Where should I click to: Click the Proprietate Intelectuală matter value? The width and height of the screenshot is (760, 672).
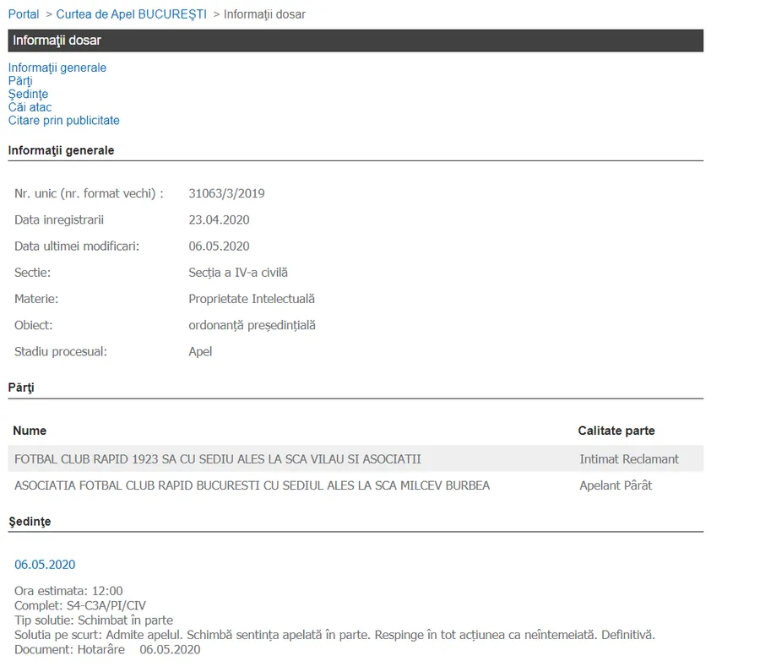[x=252, y=299]
